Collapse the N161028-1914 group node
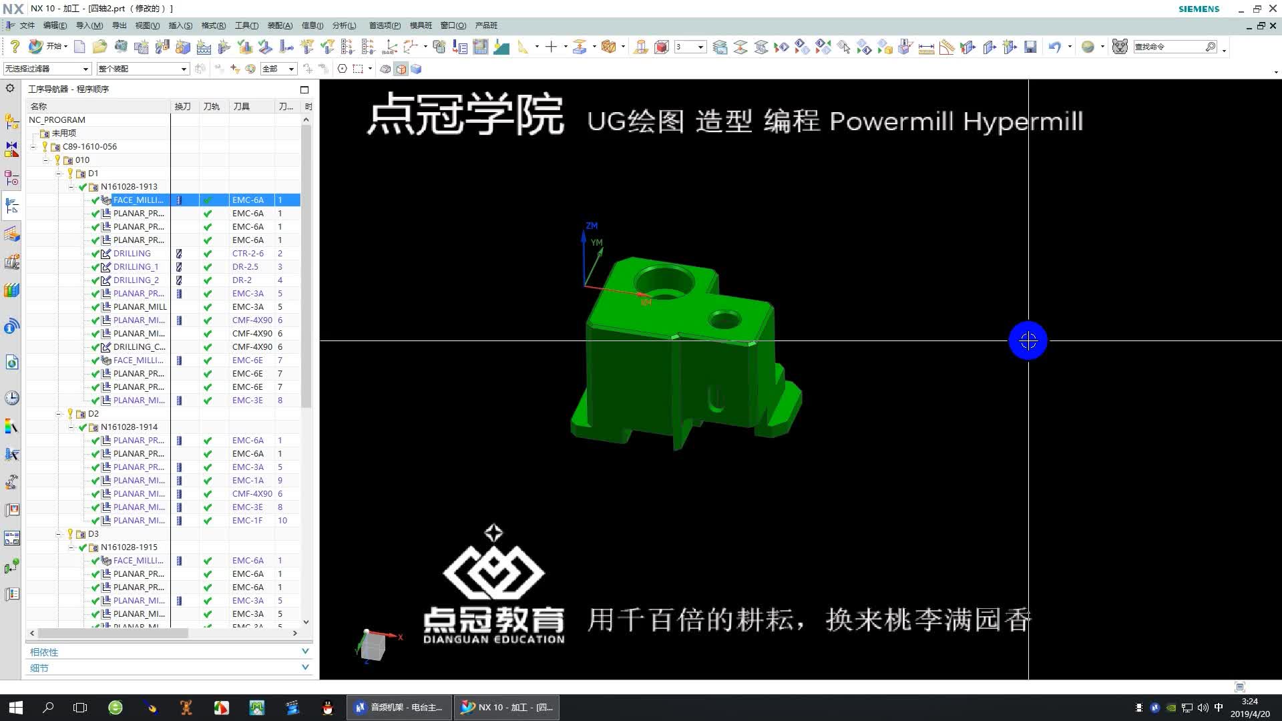Viewport: 1282px width, 721px height. coord(71,427)
